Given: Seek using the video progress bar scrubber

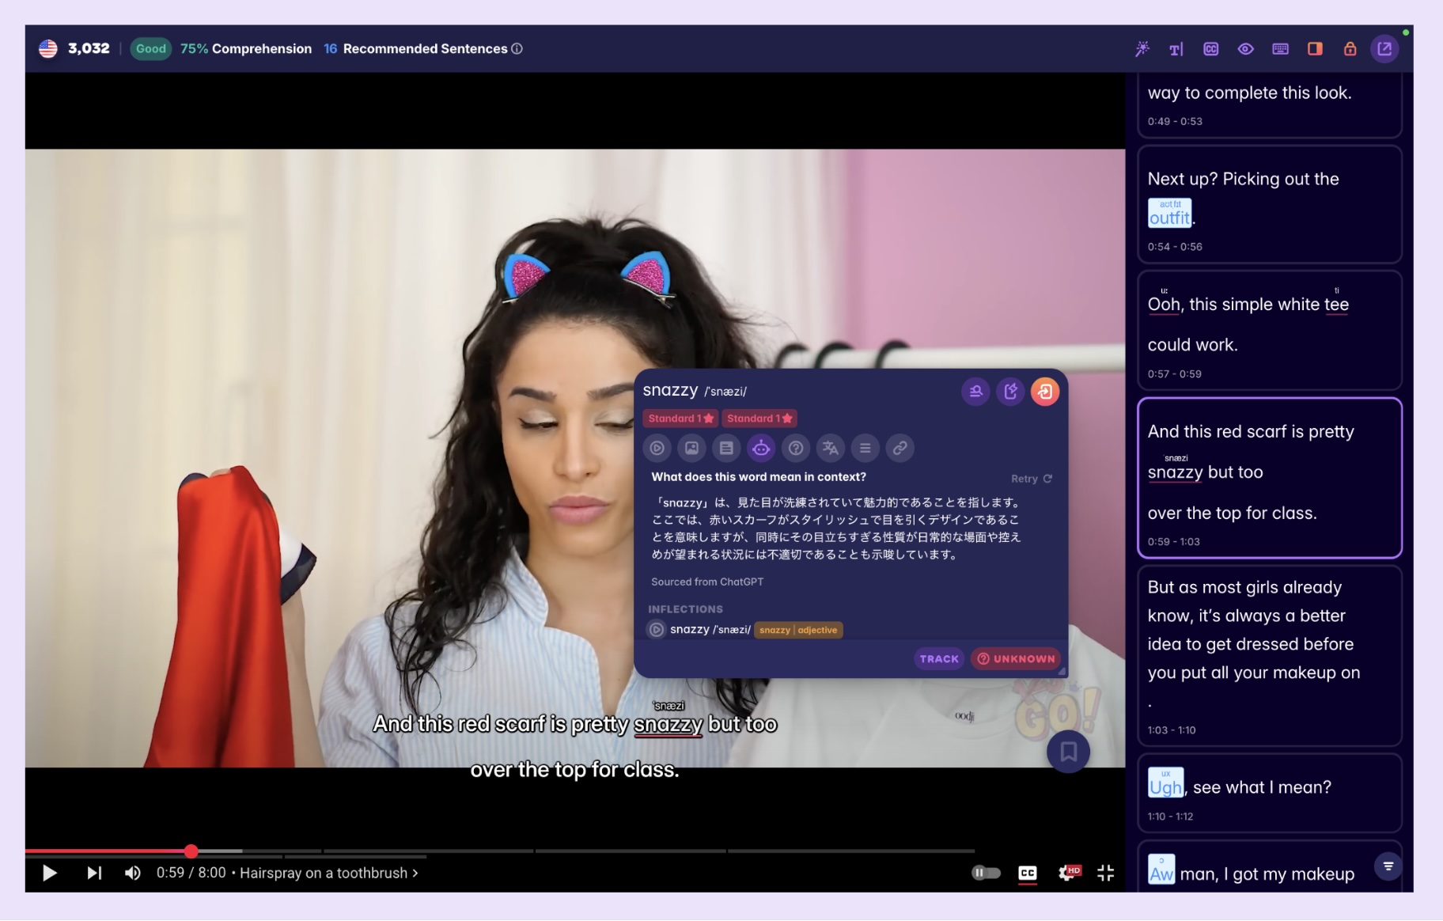Looking at the screenshot, I should point(191,851).
